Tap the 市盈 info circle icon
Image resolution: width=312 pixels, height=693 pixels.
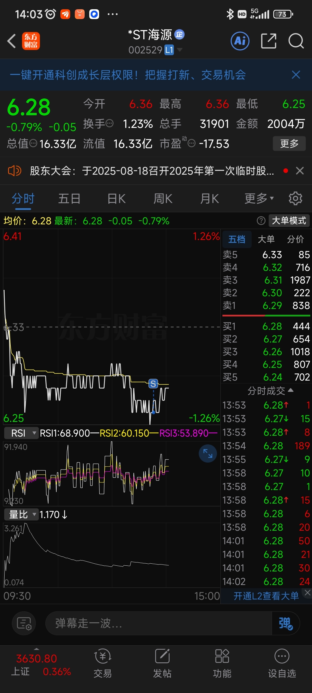(x=192, y=143)
